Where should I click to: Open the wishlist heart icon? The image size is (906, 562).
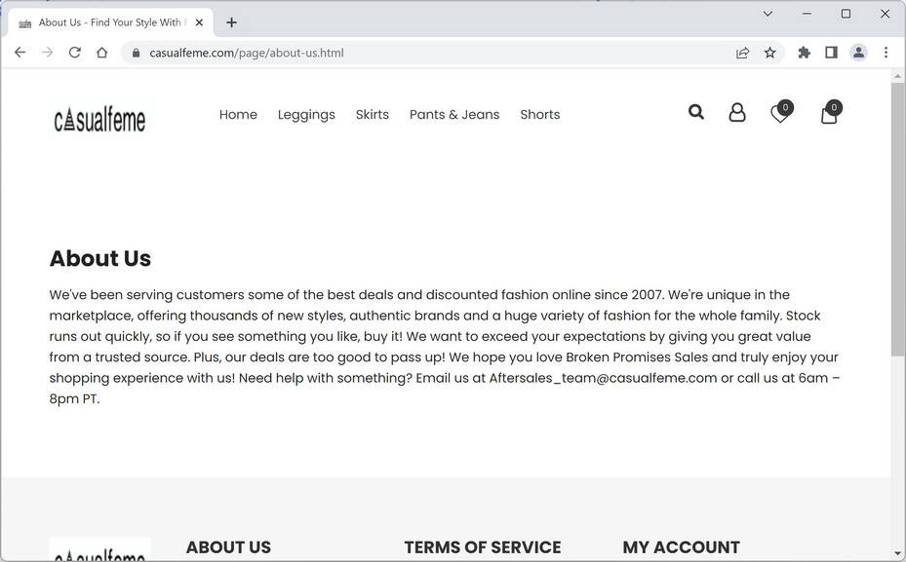coord(779,114)
